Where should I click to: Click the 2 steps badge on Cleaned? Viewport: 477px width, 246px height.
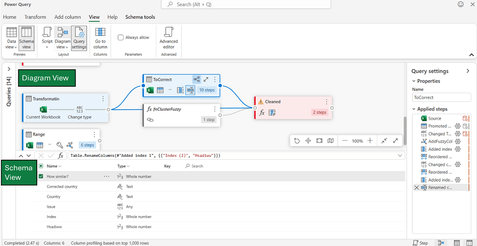pyautogui.click(x=320, y=112)
